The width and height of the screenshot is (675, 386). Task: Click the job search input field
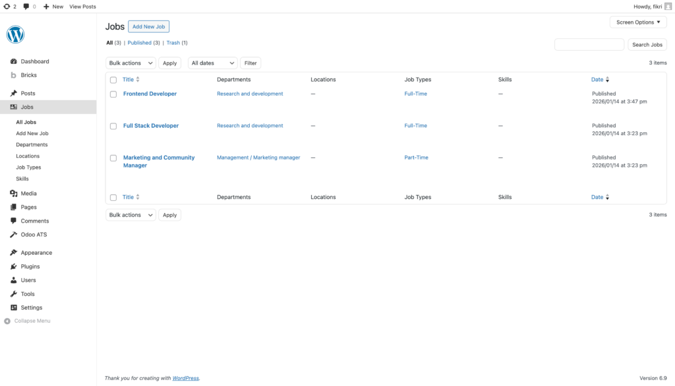click(x=589, y=45)
